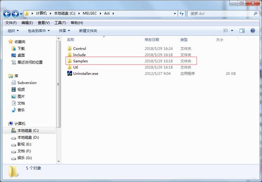The image size is (262, 182).
Task: Open the 工具(T) menu
Action: click(x=60, y=23)
